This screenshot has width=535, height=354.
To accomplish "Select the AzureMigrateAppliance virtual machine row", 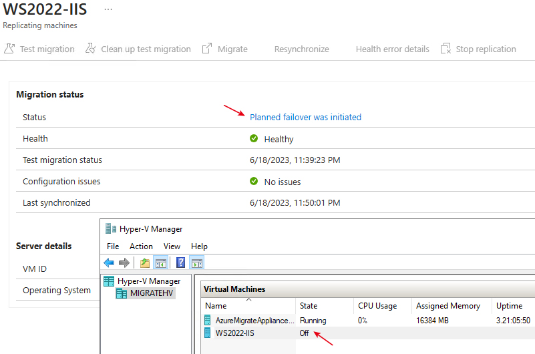I will (x=368, y=320).
